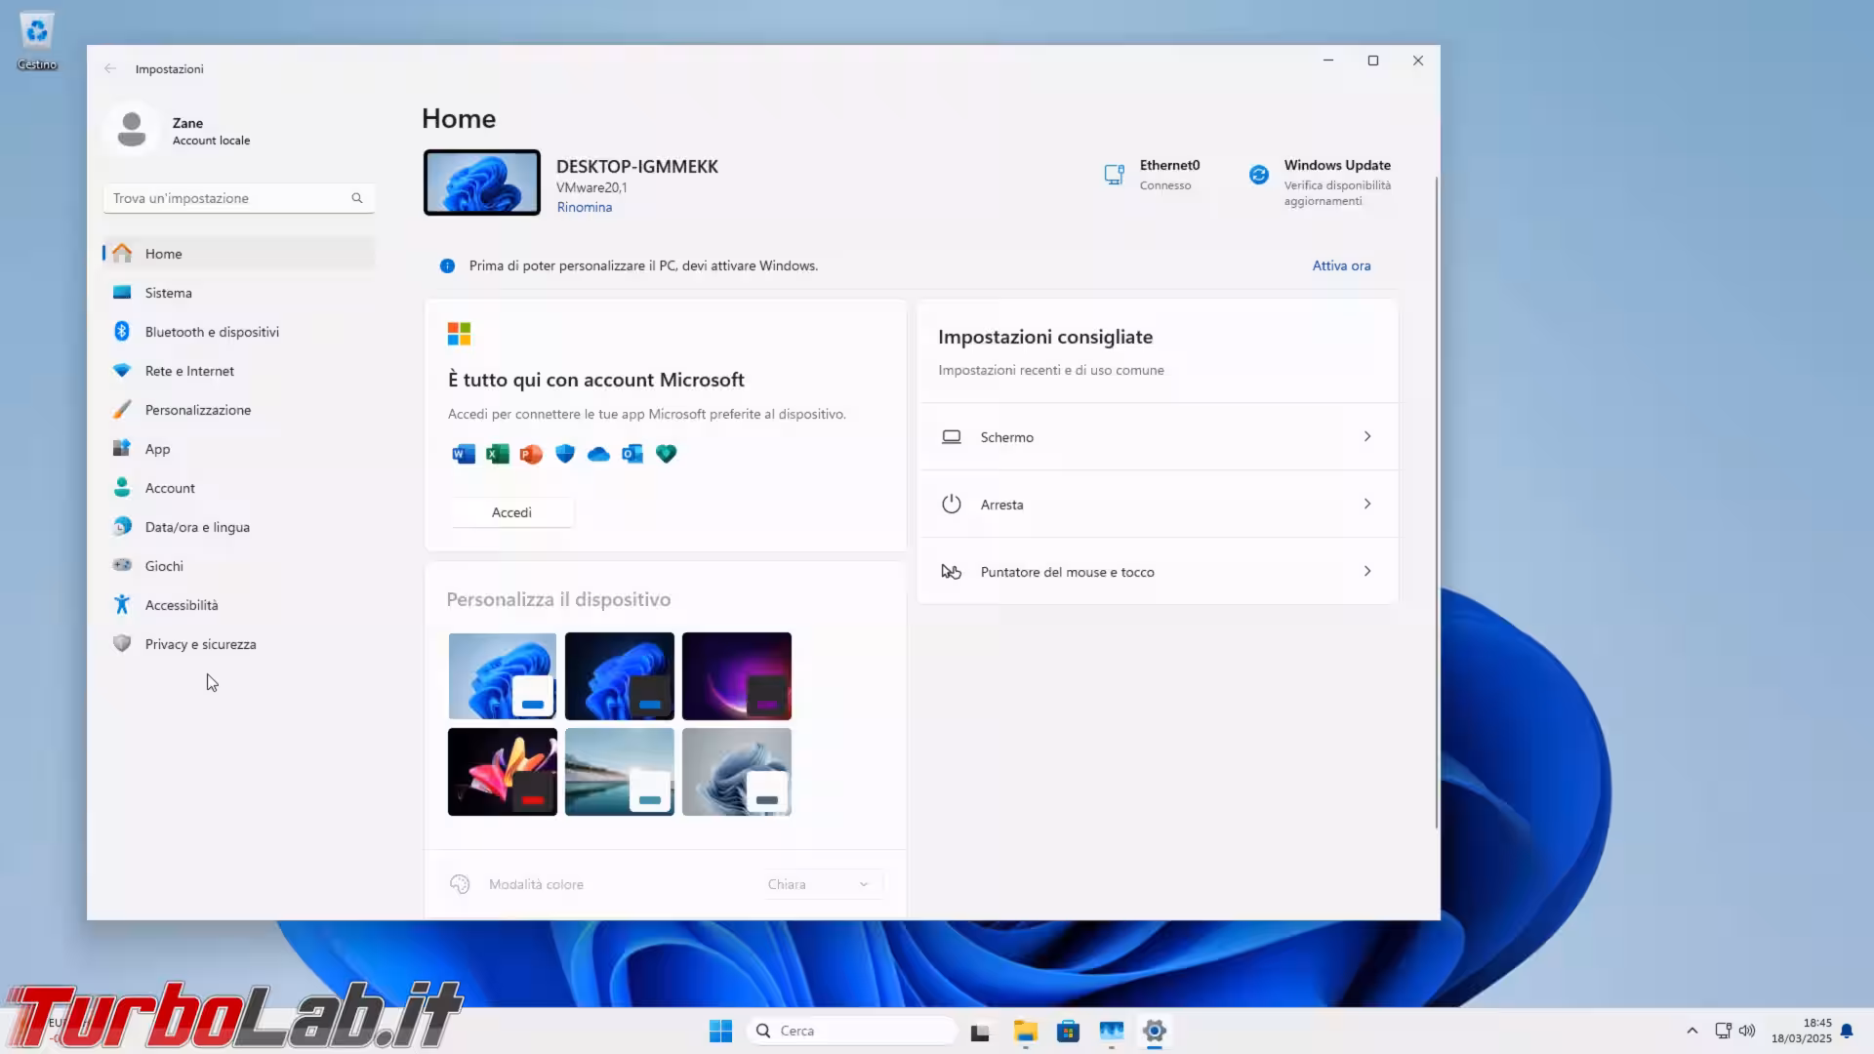Open Microsoft Store from taskbar
This screenshot has height=1054, width=1874.
[1068, 1032]
